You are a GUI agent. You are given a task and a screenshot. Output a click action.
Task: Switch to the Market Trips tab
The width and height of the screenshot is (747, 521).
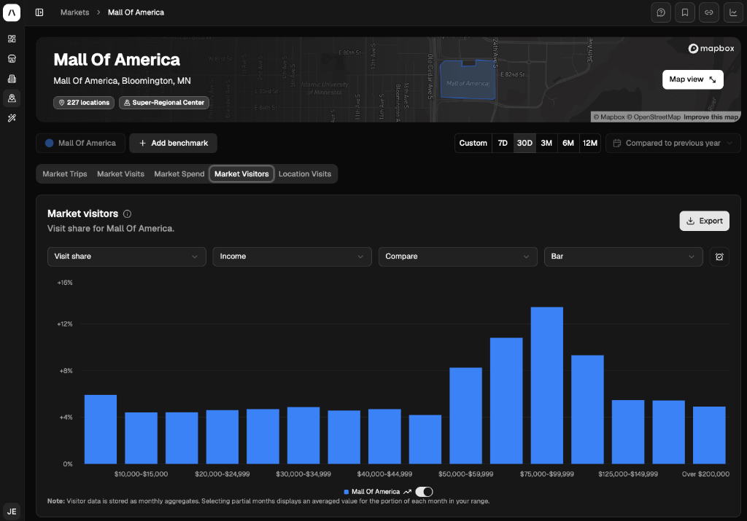pyautogui.click(x=65, y=173)
